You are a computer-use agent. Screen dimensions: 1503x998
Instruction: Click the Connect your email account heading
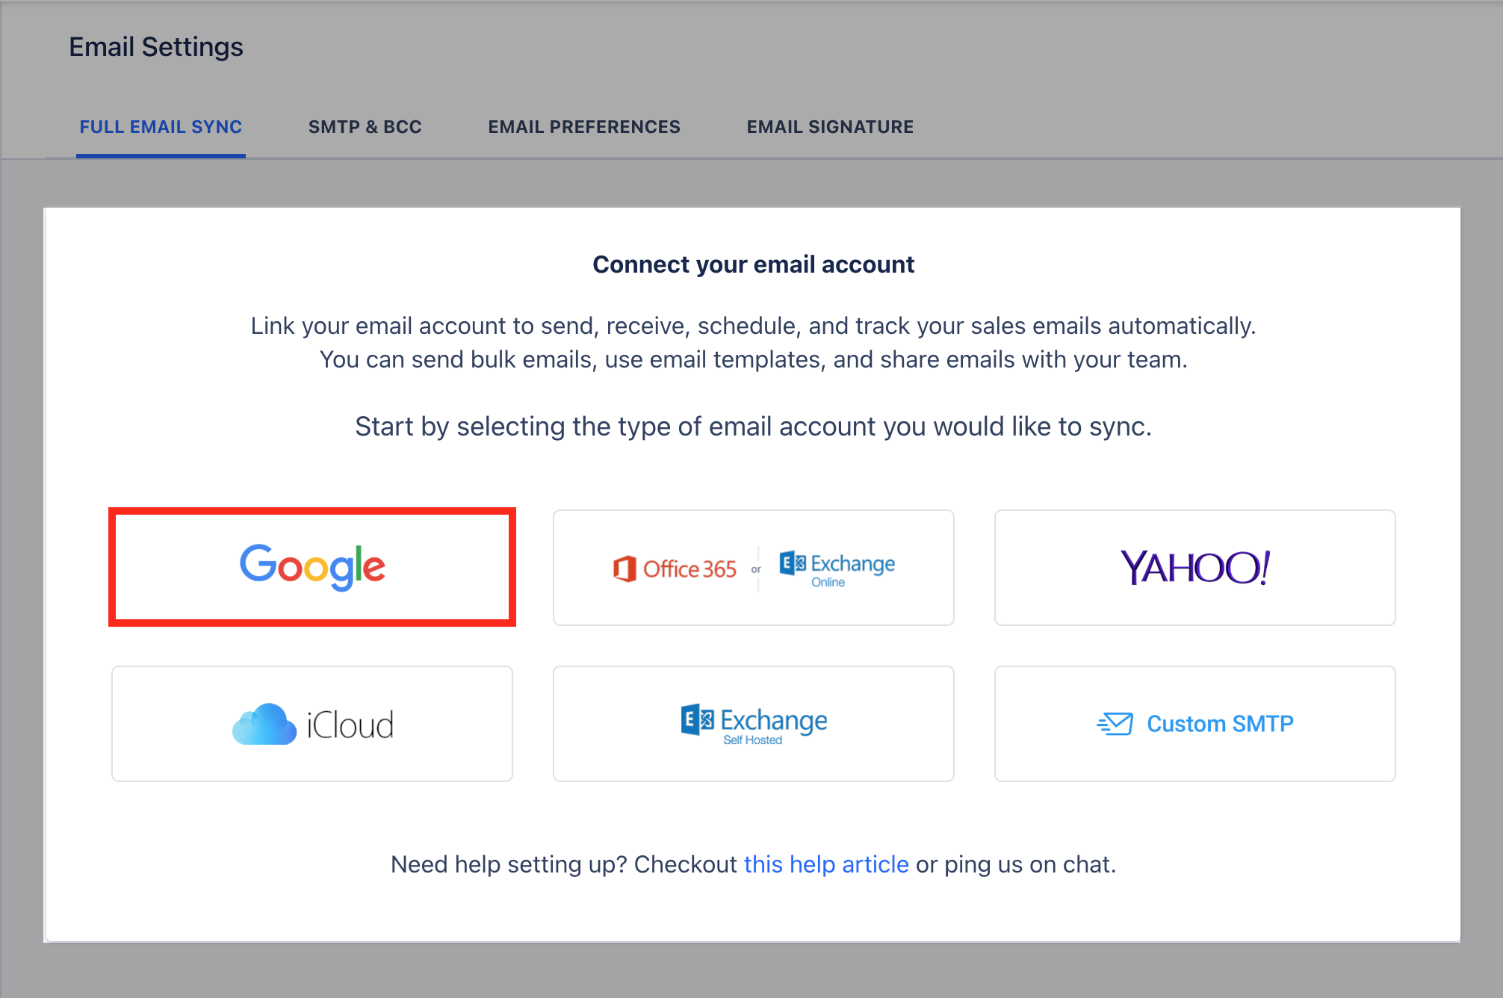[x=753, y=264]
